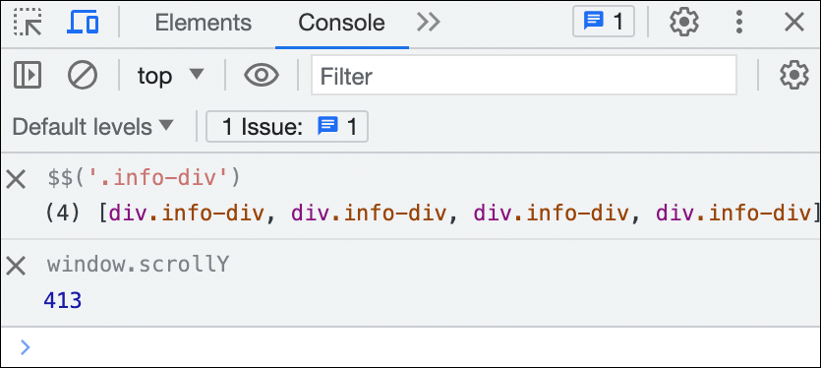This screenshot has width=821, height=368.
Task: Open the issues counter badge in top bar
Action: pos(603,22)
